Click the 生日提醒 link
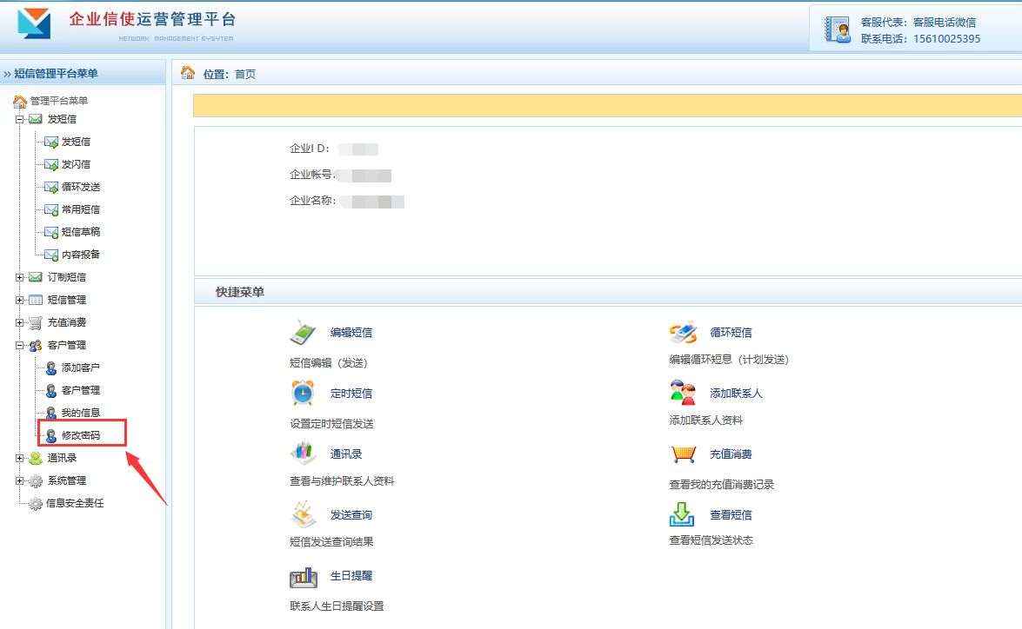This screenshot has height=629, width=1022. (351, 576)
